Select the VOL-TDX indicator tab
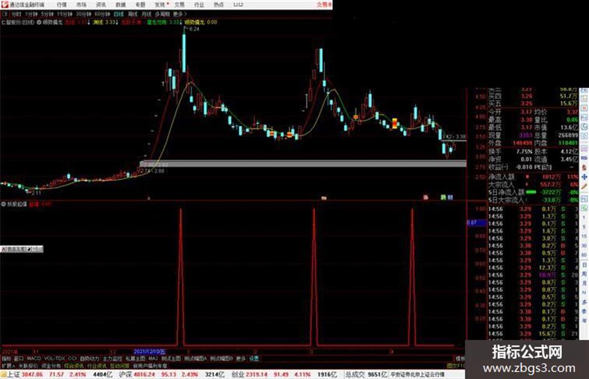Screen dimensions: 589x379 pos(55,358)
